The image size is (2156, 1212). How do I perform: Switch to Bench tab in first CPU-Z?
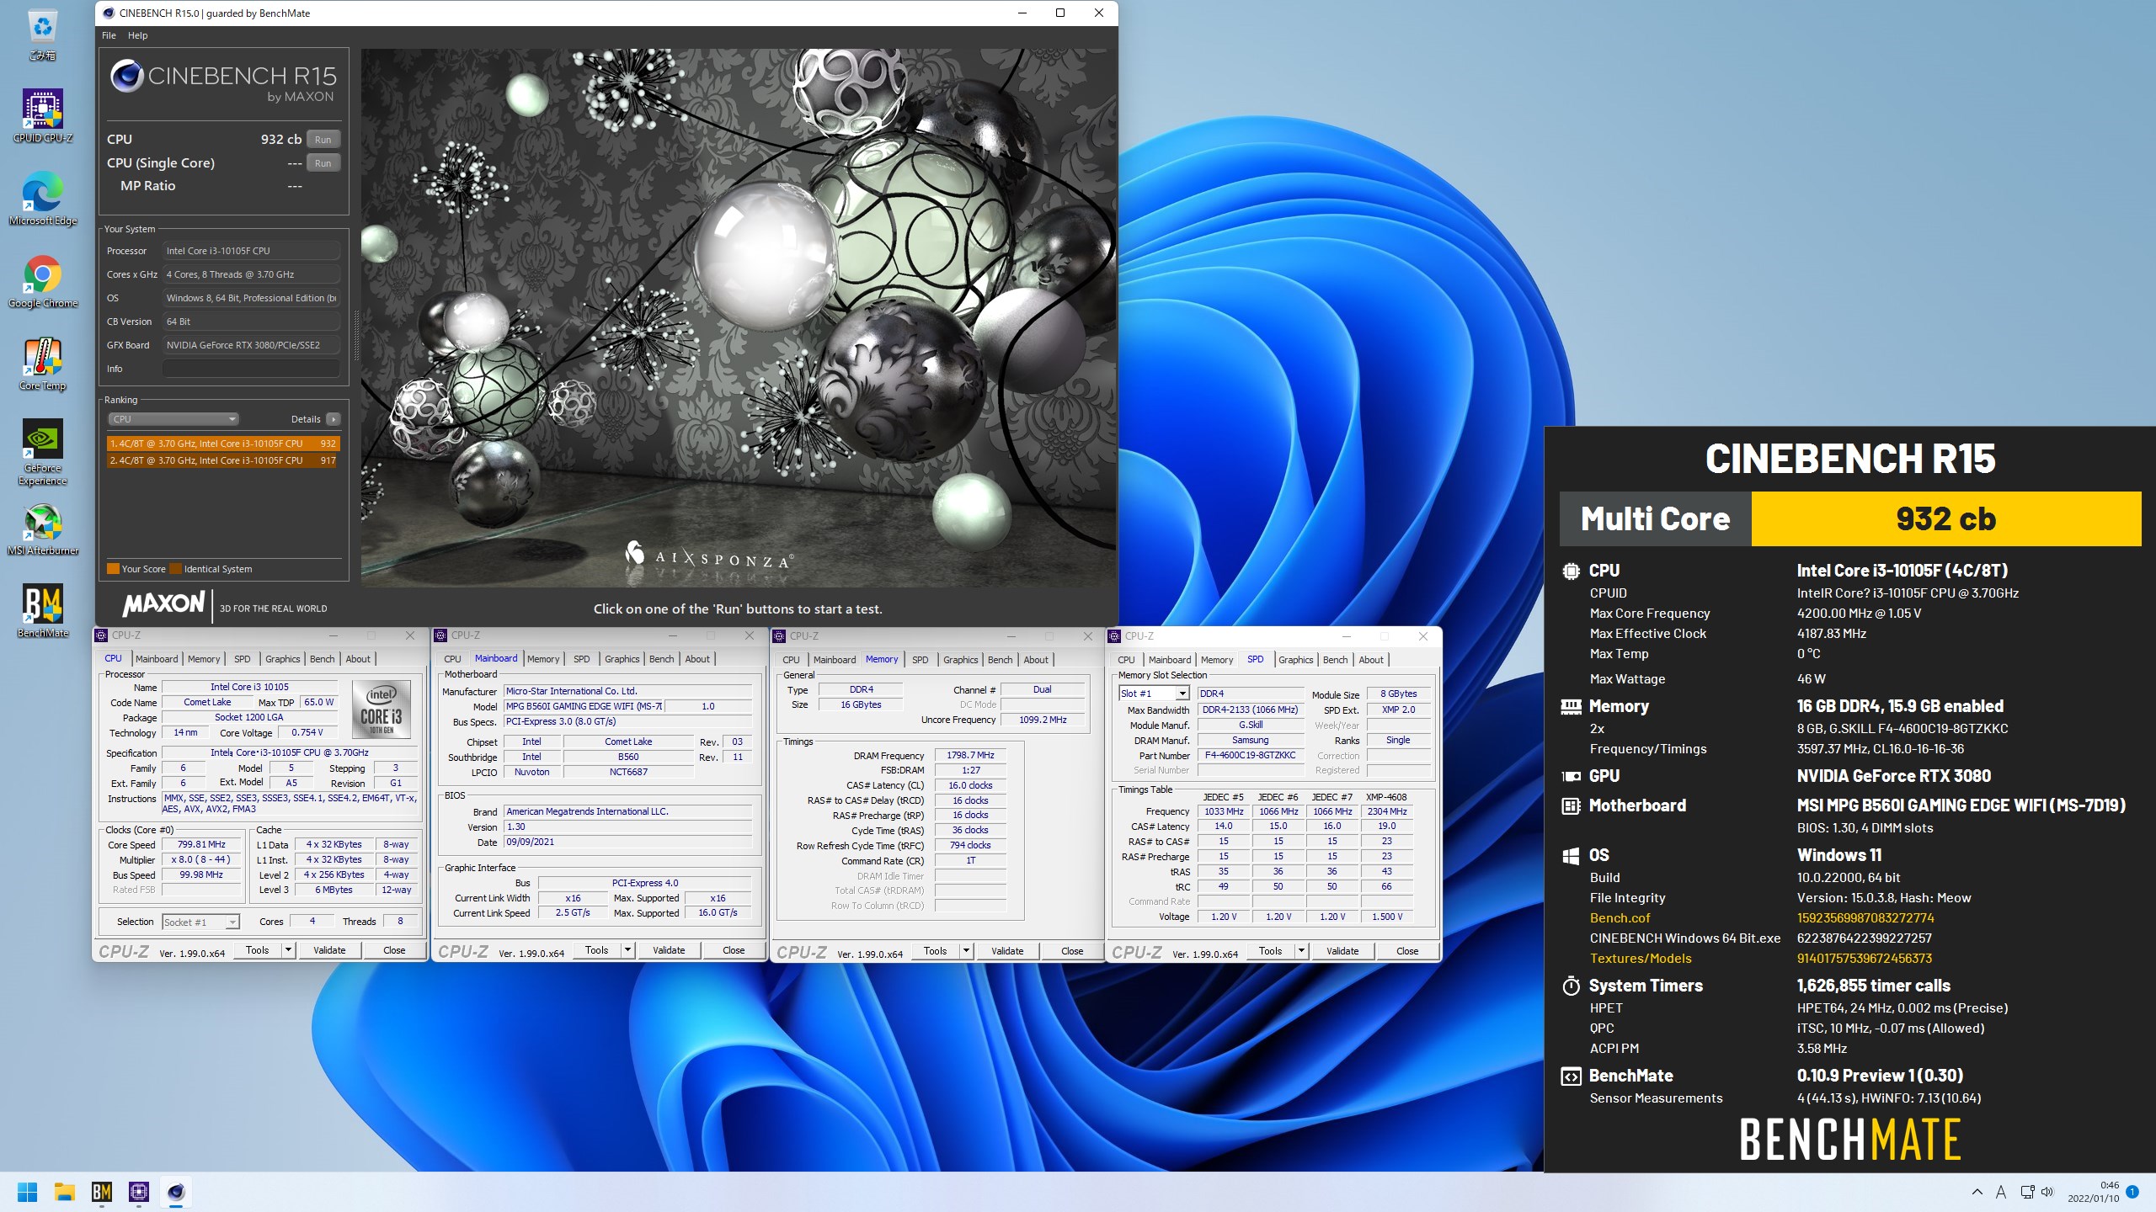[322, 659]
